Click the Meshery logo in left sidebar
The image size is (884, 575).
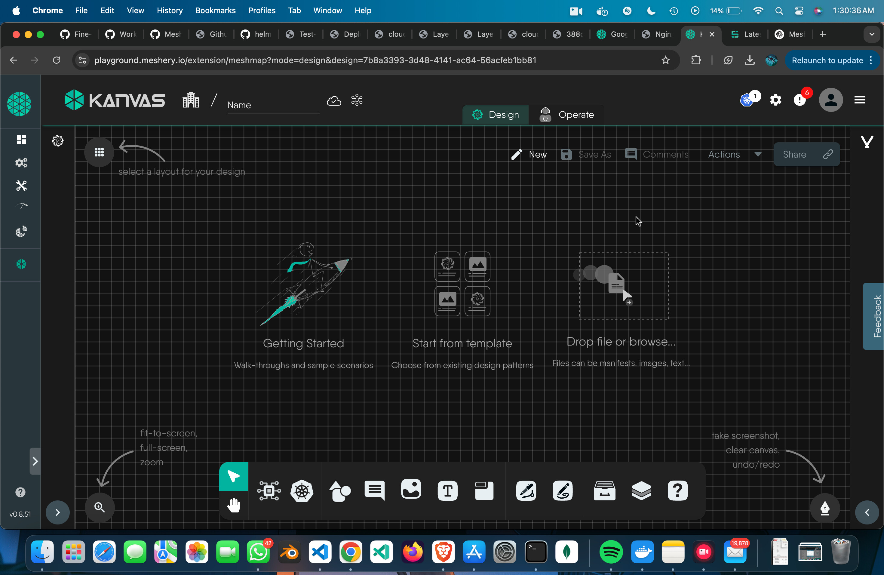pyautogui.click(x=19, y=104)
